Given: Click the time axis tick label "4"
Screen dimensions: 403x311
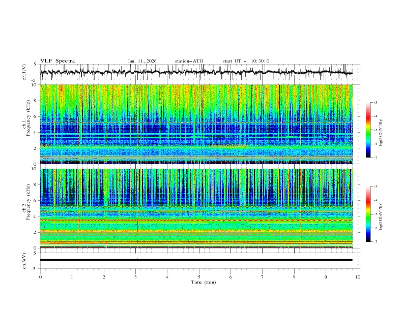Looking at the screenshot, I should 167,277.
